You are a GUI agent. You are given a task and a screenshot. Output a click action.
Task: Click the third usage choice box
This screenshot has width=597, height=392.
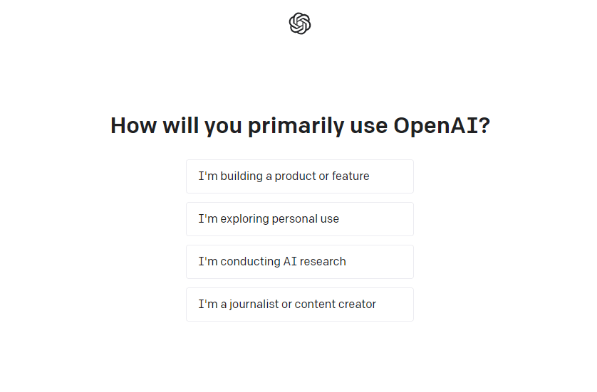[x=299, y=262]
